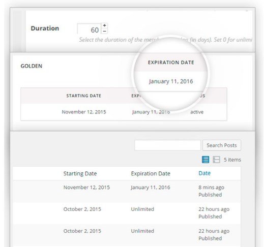
Task: Click the active status in Golden table
Action: [x=197, y=112]
